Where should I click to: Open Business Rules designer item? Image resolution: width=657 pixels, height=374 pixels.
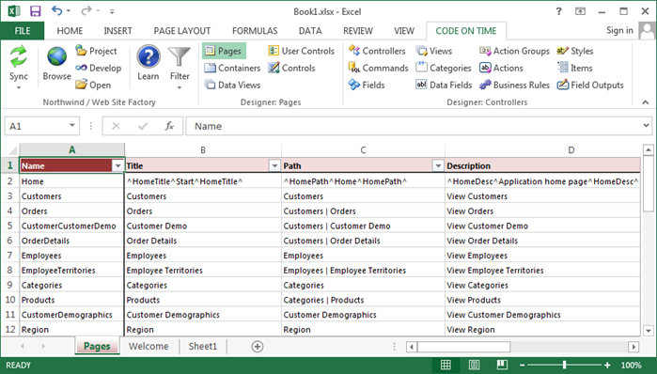pos(514,85)
